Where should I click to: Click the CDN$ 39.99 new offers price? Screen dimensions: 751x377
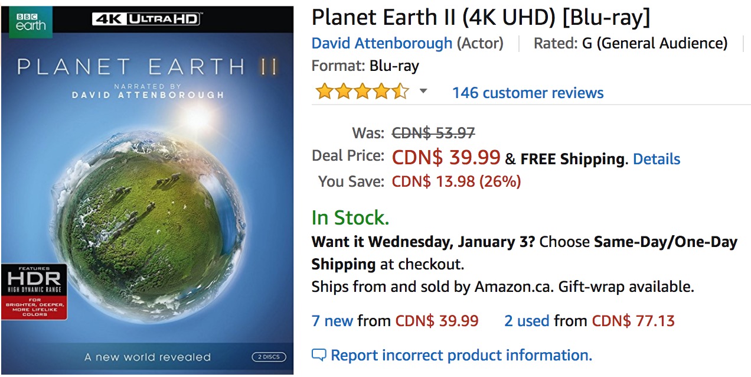point(437,321)
